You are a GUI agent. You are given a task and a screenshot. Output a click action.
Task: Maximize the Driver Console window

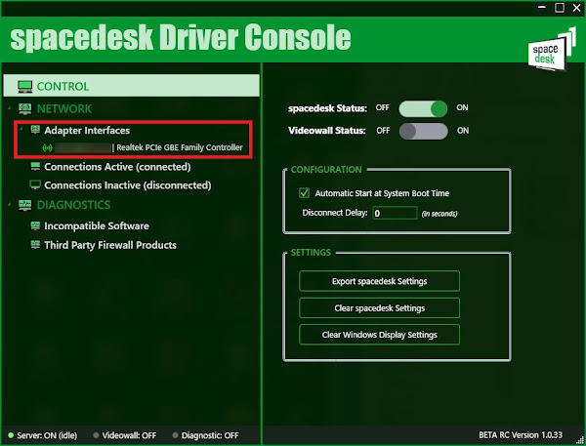[560, 8]
